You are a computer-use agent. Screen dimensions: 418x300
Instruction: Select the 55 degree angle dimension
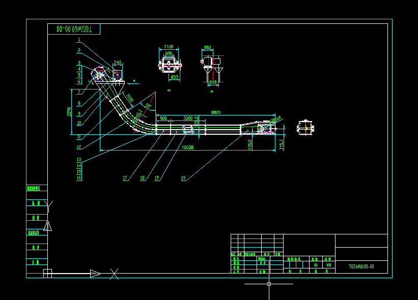(148, 106)
